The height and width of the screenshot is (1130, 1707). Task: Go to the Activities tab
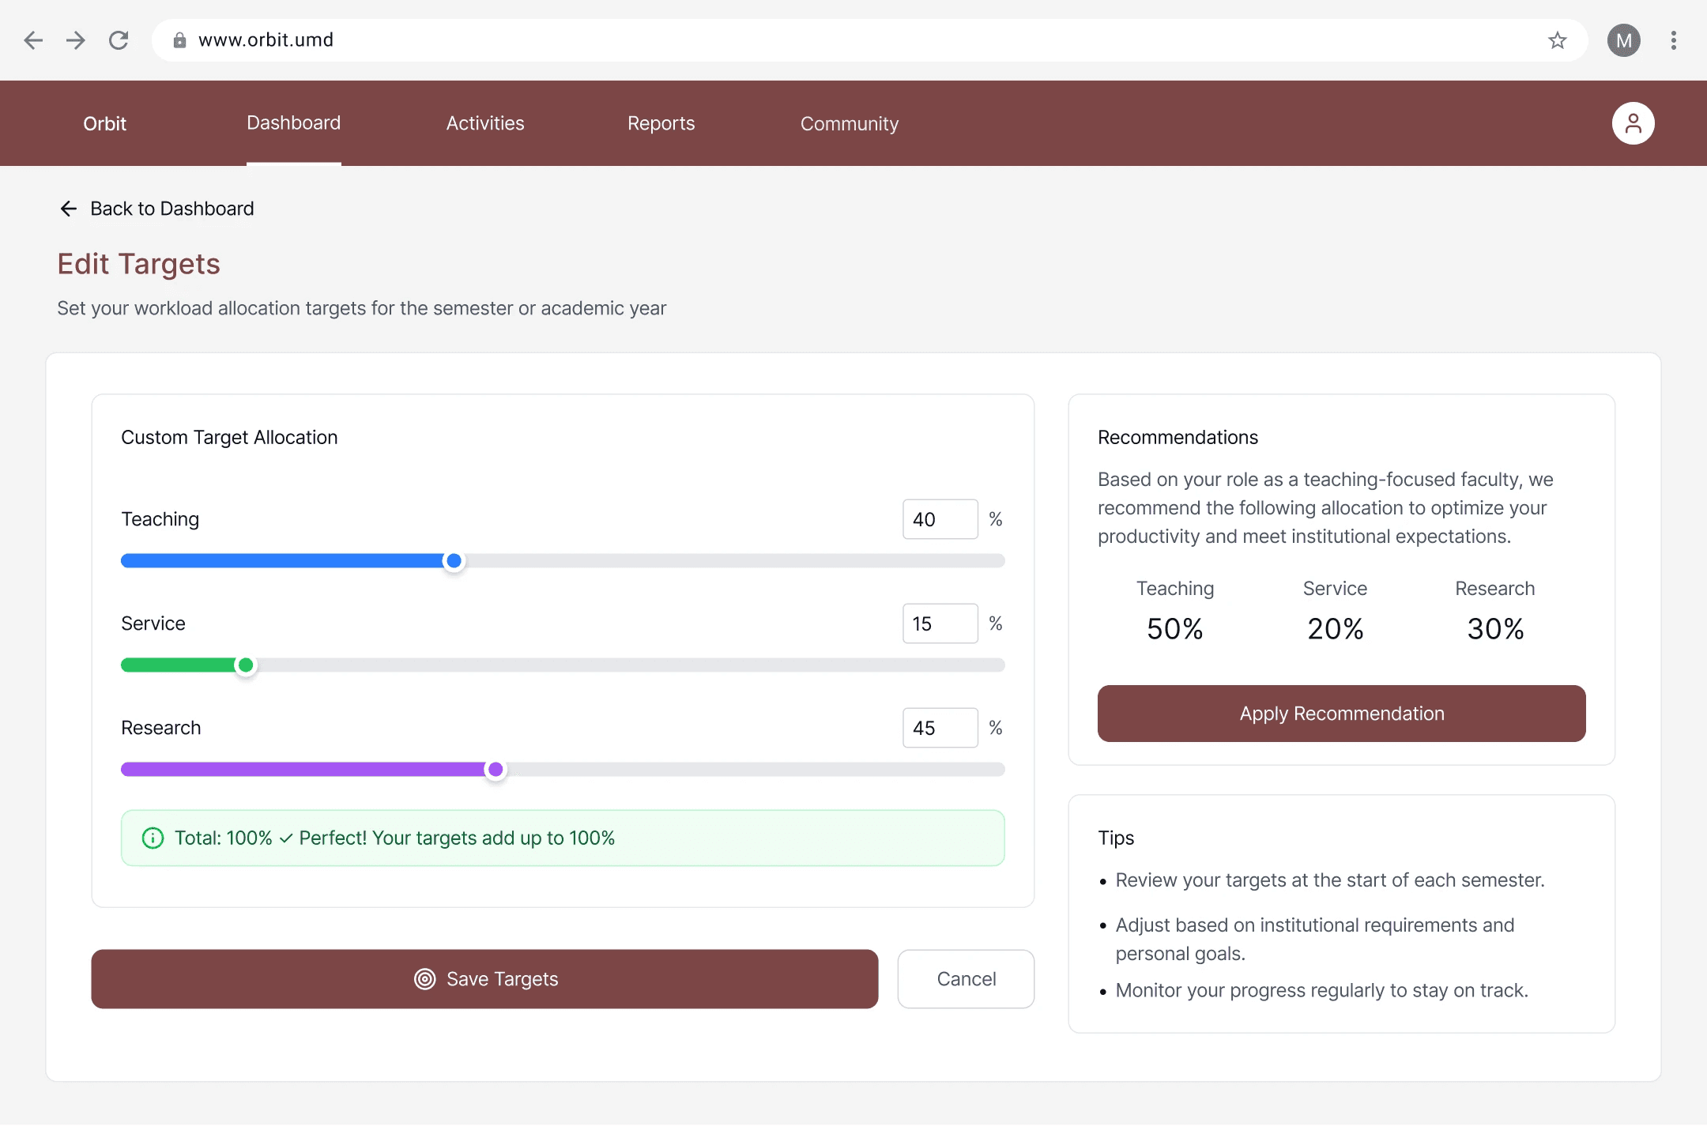point(484,123)
